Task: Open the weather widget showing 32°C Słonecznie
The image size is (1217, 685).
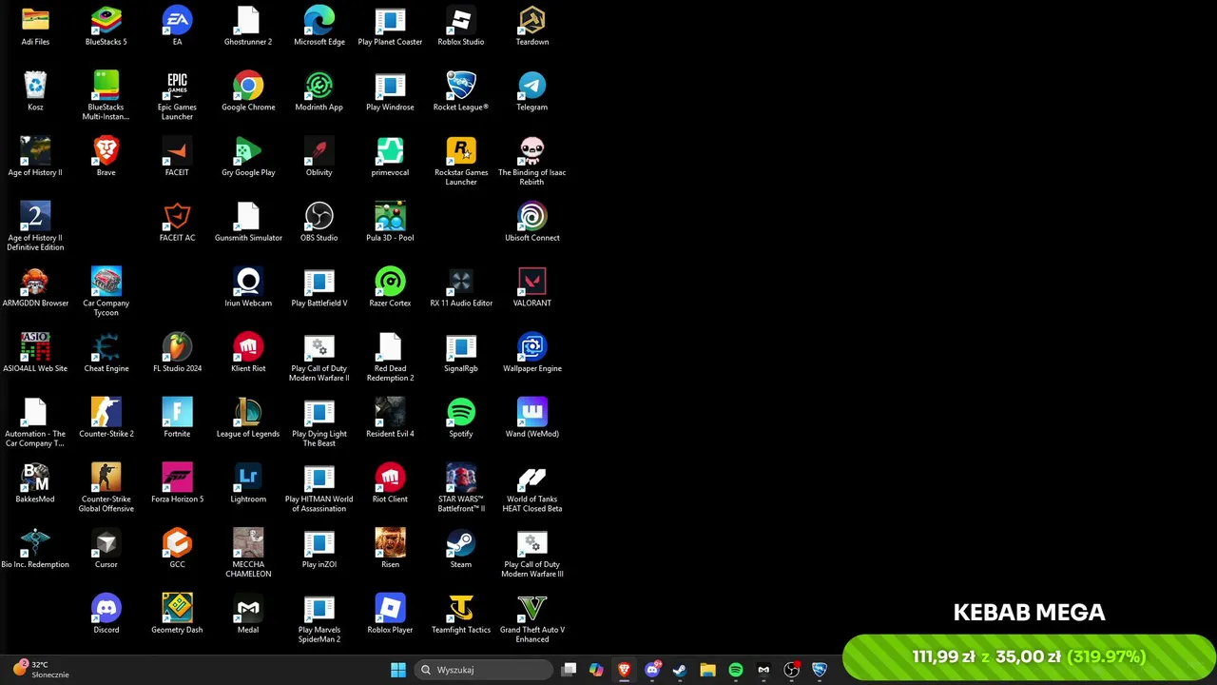Action: [40, 670]
